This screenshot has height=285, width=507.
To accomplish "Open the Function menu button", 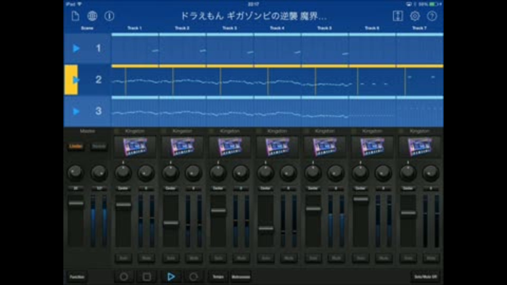I will (x=77, y=277).
